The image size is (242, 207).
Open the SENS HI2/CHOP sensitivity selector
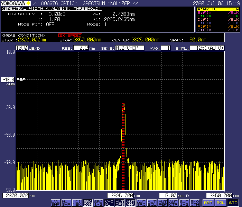click(x=130, y=48)
